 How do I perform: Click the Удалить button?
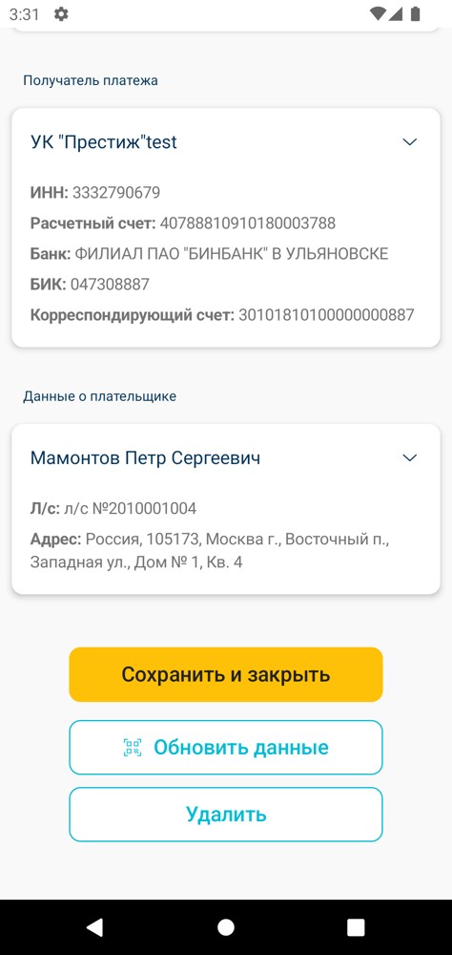(x=226, y=815)
